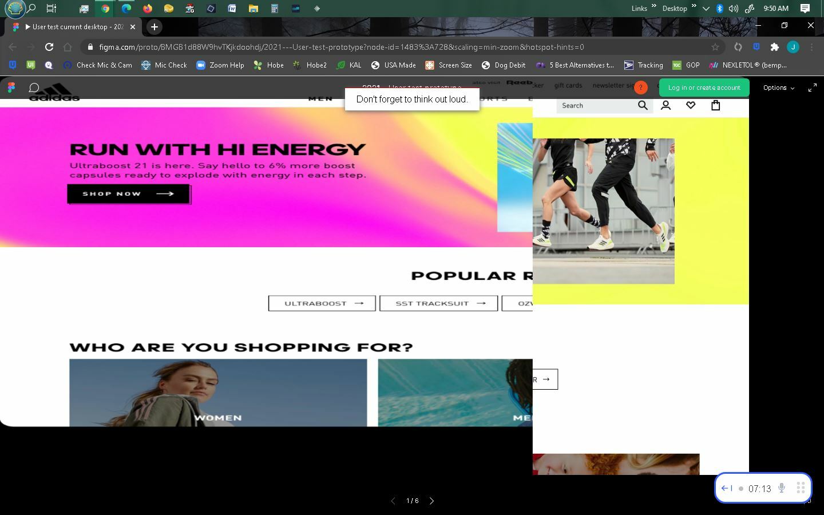This screenshot has height=515, width=824.
Task: Open the Tracking bookmark
Action: pyautogui.click(x=643, y=65)
